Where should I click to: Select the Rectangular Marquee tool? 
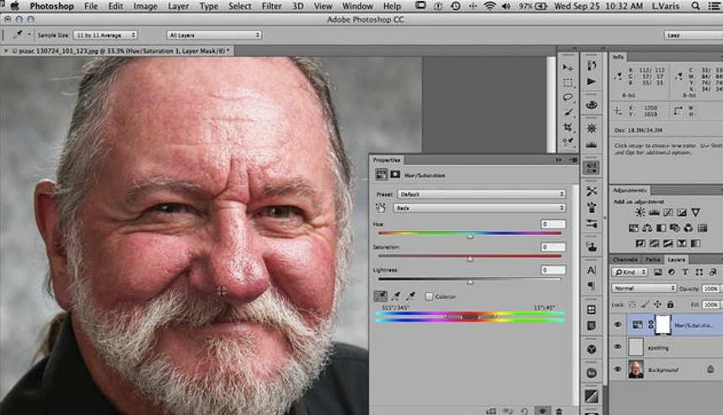[569, 82]
